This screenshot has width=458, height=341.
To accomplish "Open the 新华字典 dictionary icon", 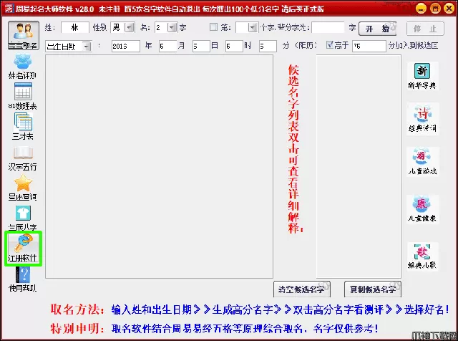I will [422, 76].
